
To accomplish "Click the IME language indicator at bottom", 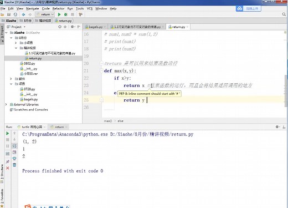I will click(35, 206).
